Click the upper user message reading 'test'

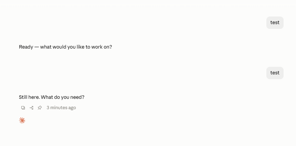pos(275,23)
